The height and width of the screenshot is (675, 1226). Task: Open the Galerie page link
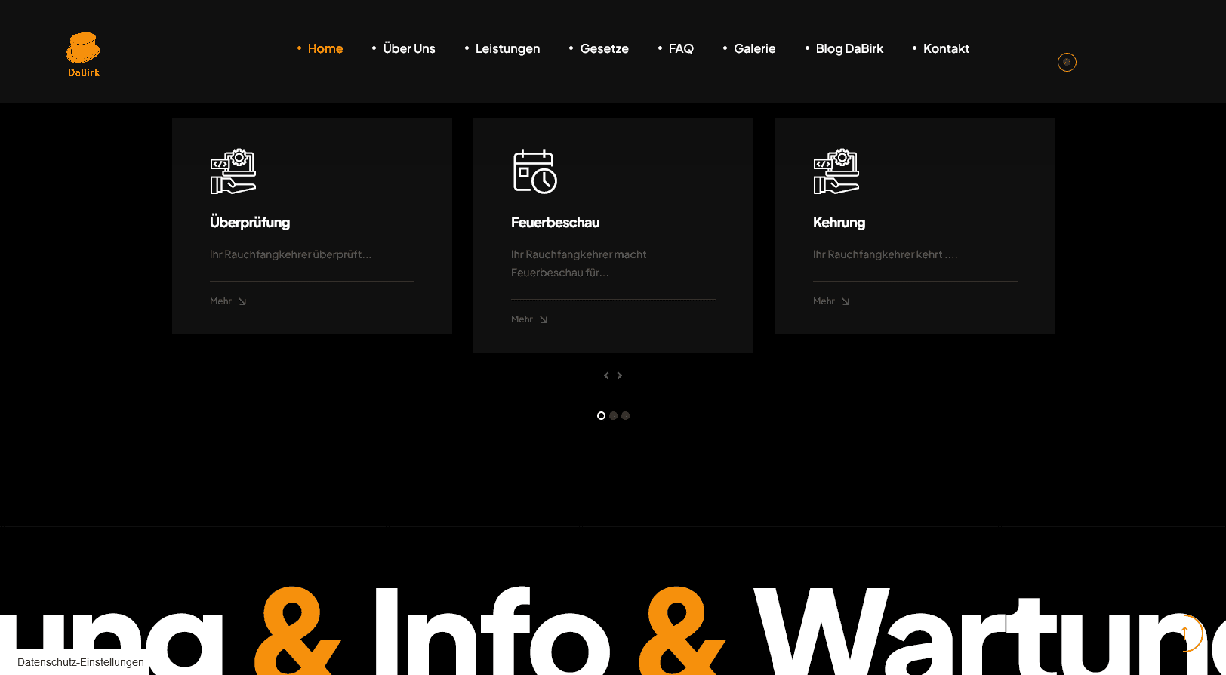(754, 48)
